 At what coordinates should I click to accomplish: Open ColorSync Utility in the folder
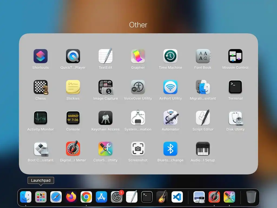click(105, 149)
